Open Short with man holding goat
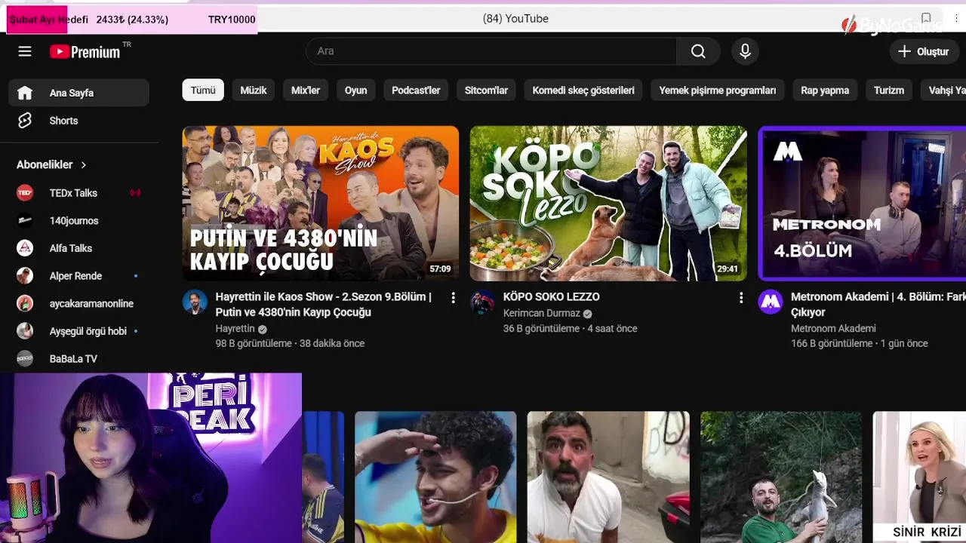Viewport: 966px width, 543px height. tap(781, 477)
